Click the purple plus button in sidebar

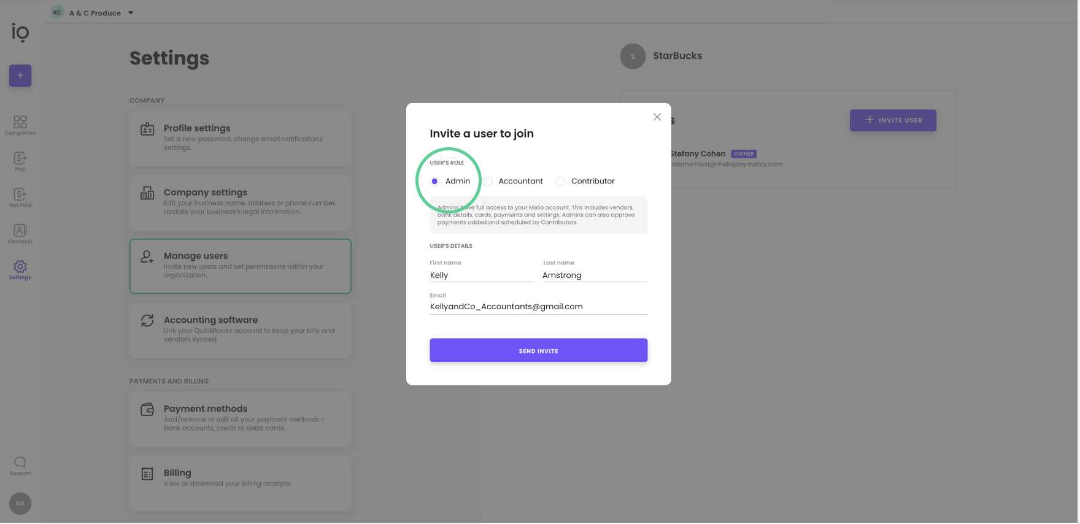tap(20, 75)
